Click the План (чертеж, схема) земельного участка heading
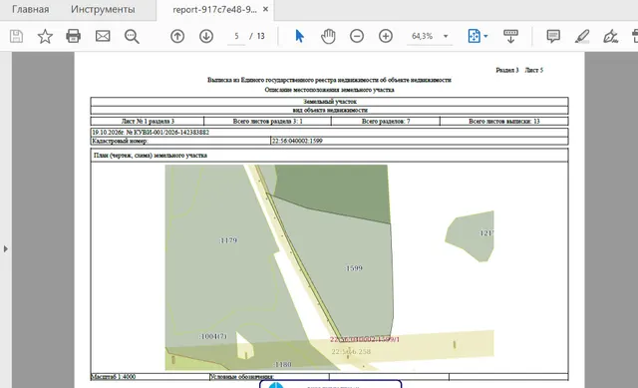The height and width of the screenshot is (388, 638). tap(151, 156)
